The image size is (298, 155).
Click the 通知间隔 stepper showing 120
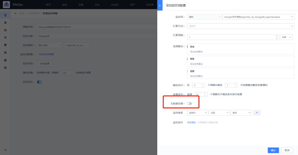click(67, 73)
